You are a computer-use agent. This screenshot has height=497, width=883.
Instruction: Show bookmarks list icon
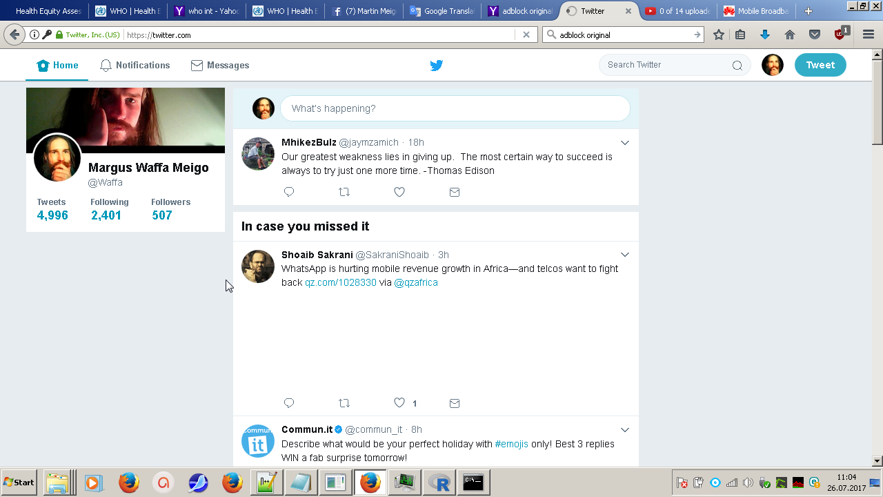coord(740,35)
